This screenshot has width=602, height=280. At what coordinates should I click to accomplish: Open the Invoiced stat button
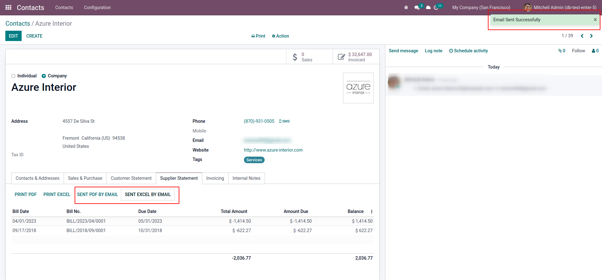356,57
